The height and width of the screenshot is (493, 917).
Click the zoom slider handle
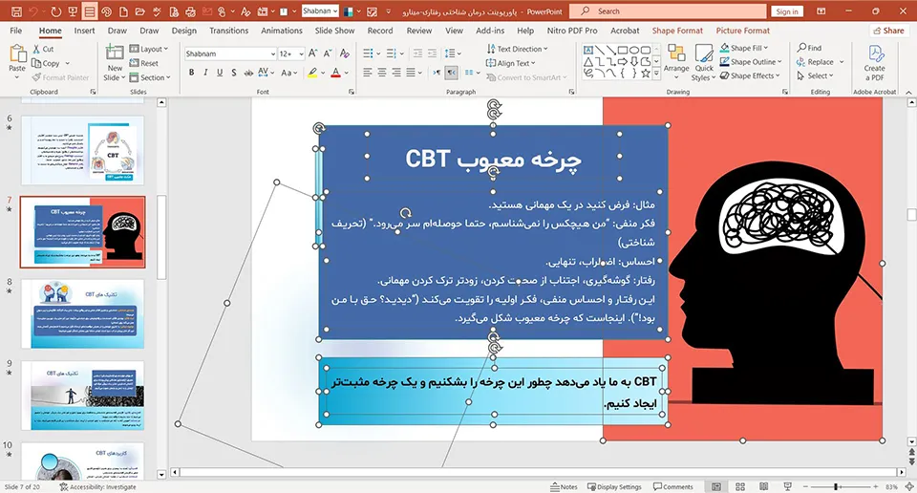837,486
